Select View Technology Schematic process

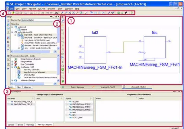click(x=35, y=72)
